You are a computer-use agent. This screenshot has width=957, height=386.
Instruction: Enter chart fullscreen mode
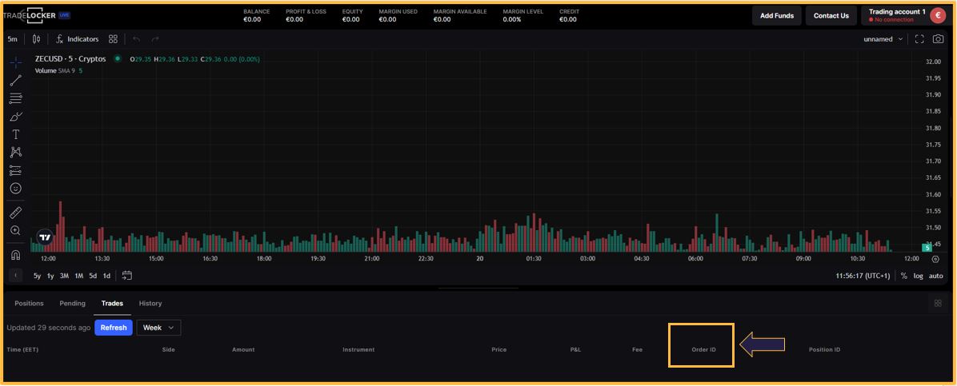919,39
